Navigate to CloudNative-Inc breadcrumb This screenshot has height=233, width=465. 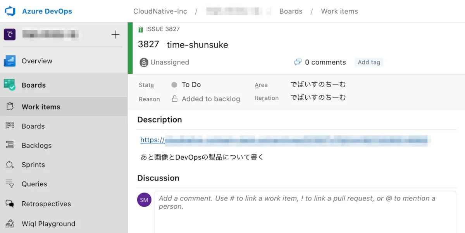click(160, 11)
